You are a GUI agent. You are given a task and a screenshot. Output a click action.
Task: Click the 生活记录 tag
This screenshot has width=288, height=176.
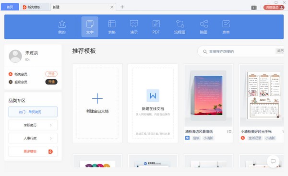254,138
